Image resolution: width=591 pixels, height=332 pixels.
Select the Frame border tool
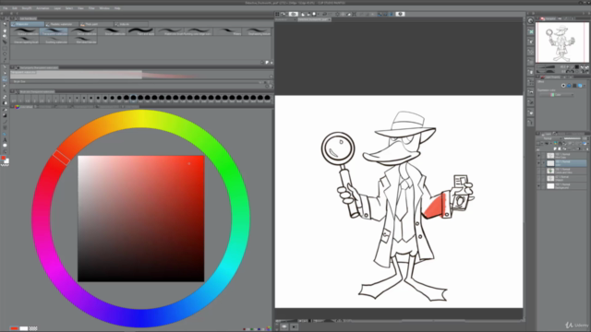(x=5, y=127)
